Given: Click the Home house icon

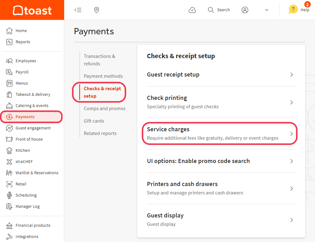Looking at the screenshot, I should 9,31.
